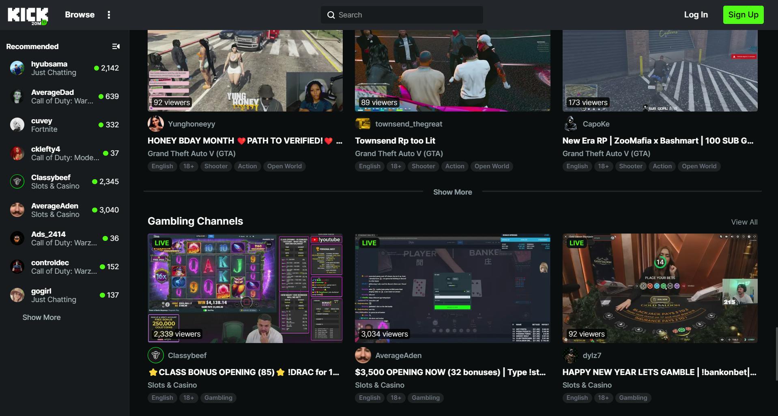Open Slots & Casino category under dylz7
778x416 pixels.
[587, 385]
